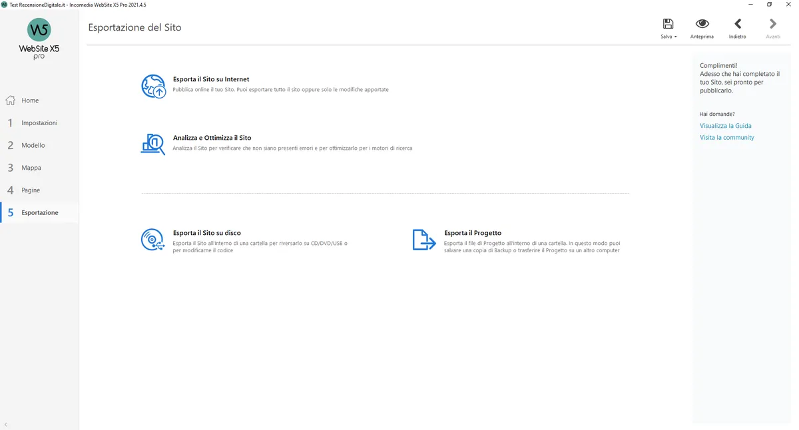Select the Esporta il Sito su disco title
This screenshot has height=430, width=799.
[x=207, y=233]
